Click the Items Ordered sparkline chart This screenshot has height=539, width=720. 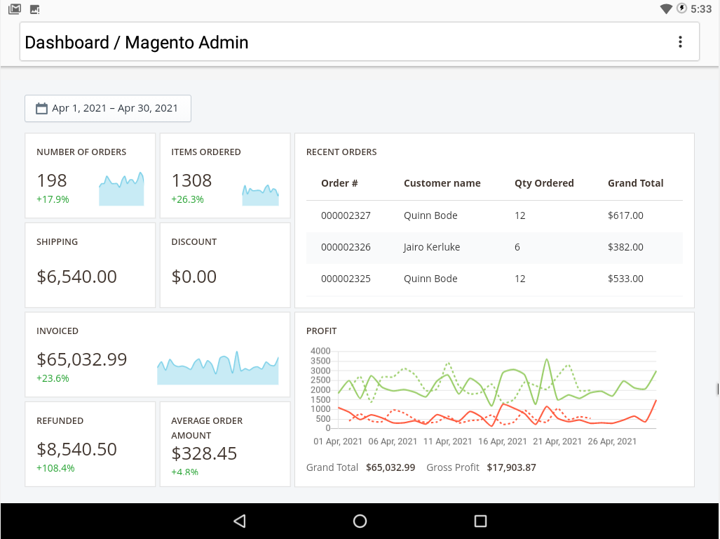(260, 195)
